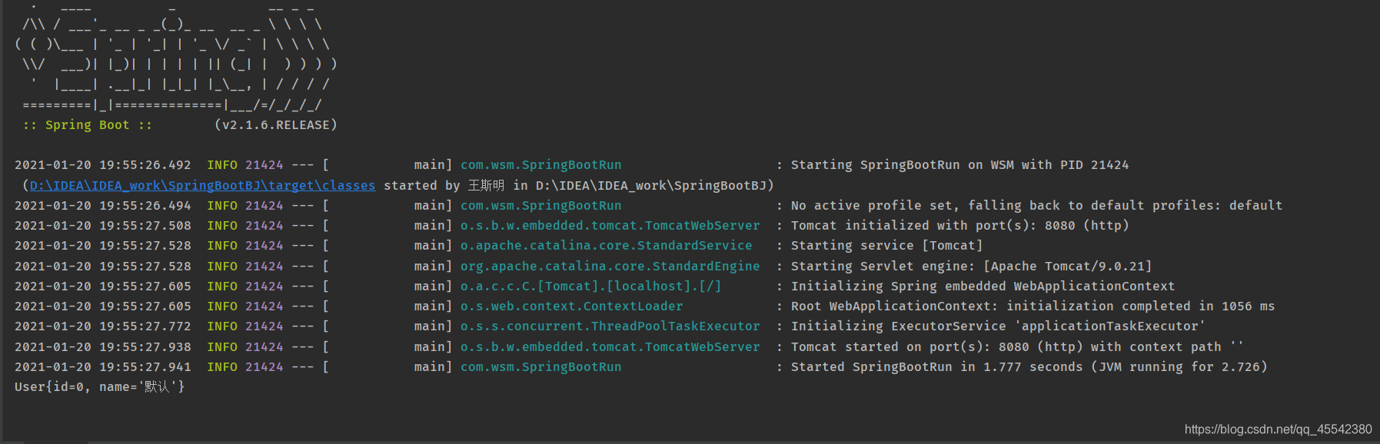1380x444 pixels.
Task: Select the ThreadPoolTaskExecutor logger name
Action: [x=610, y=326]
